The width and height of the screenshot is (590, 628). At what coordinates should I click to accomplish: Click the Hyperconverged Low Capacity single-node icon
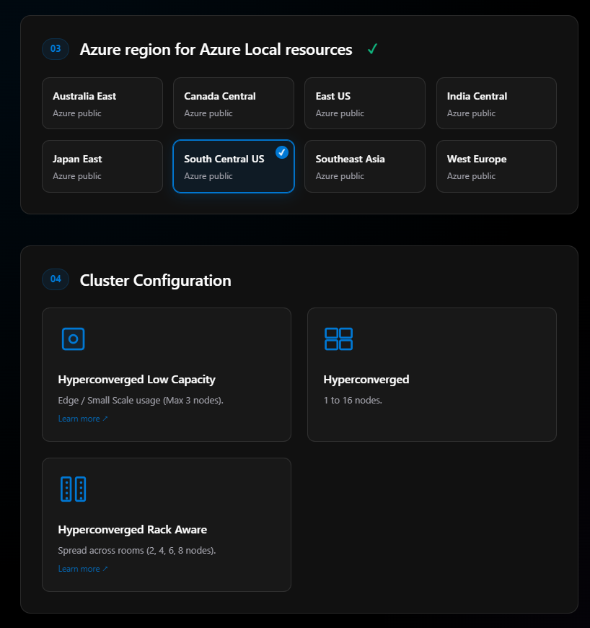pyautogui.click(x=73, y=339)
